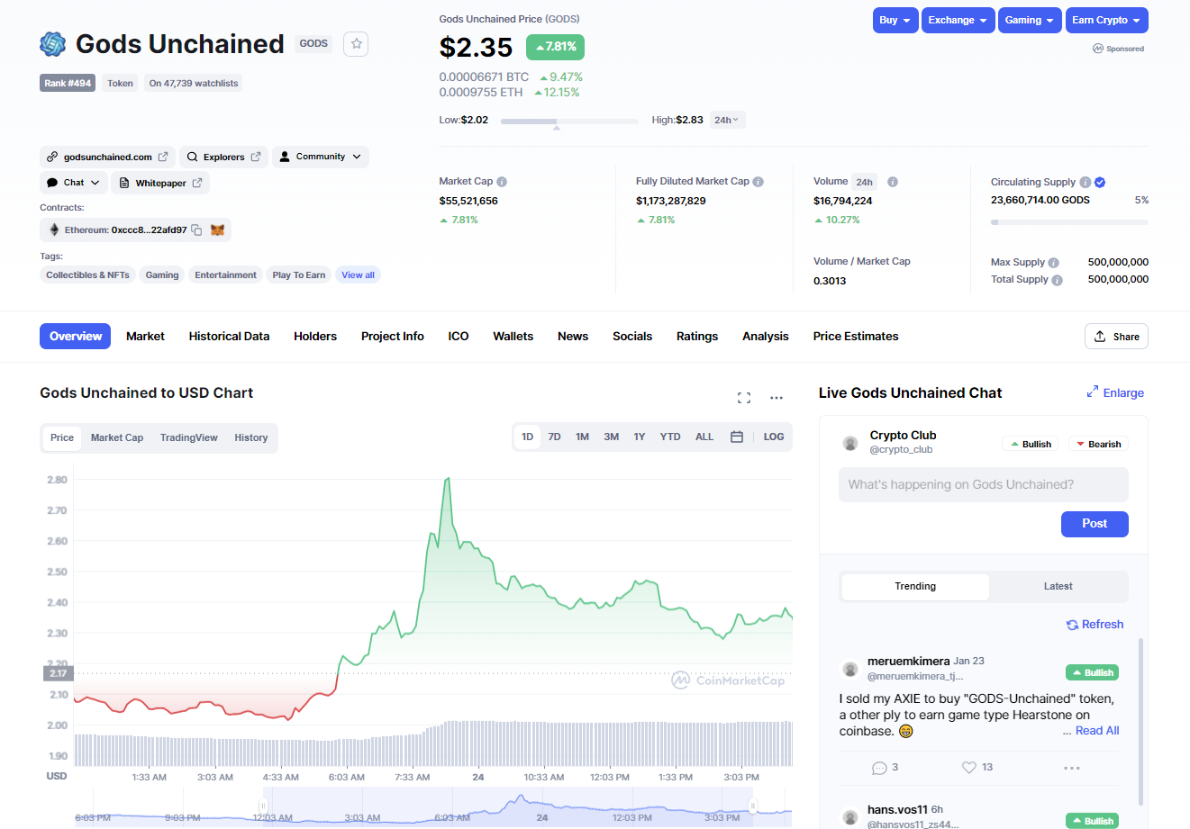Image resolution: width=1190 pixels, height=829 pixels.
Task: Mark sentiment as Bullish
Action: [1031, 445]
